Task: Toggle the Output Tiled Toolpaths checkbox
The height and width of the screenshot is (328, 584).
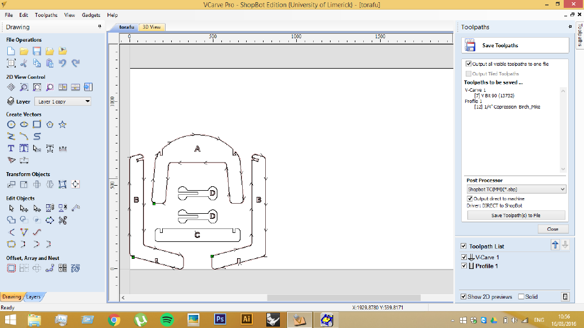Action: (x=469, y=74)
